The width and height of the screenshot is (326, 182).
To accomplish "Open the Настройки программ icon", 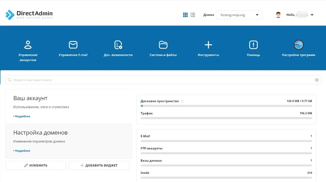I will click(x=299, y=45).
